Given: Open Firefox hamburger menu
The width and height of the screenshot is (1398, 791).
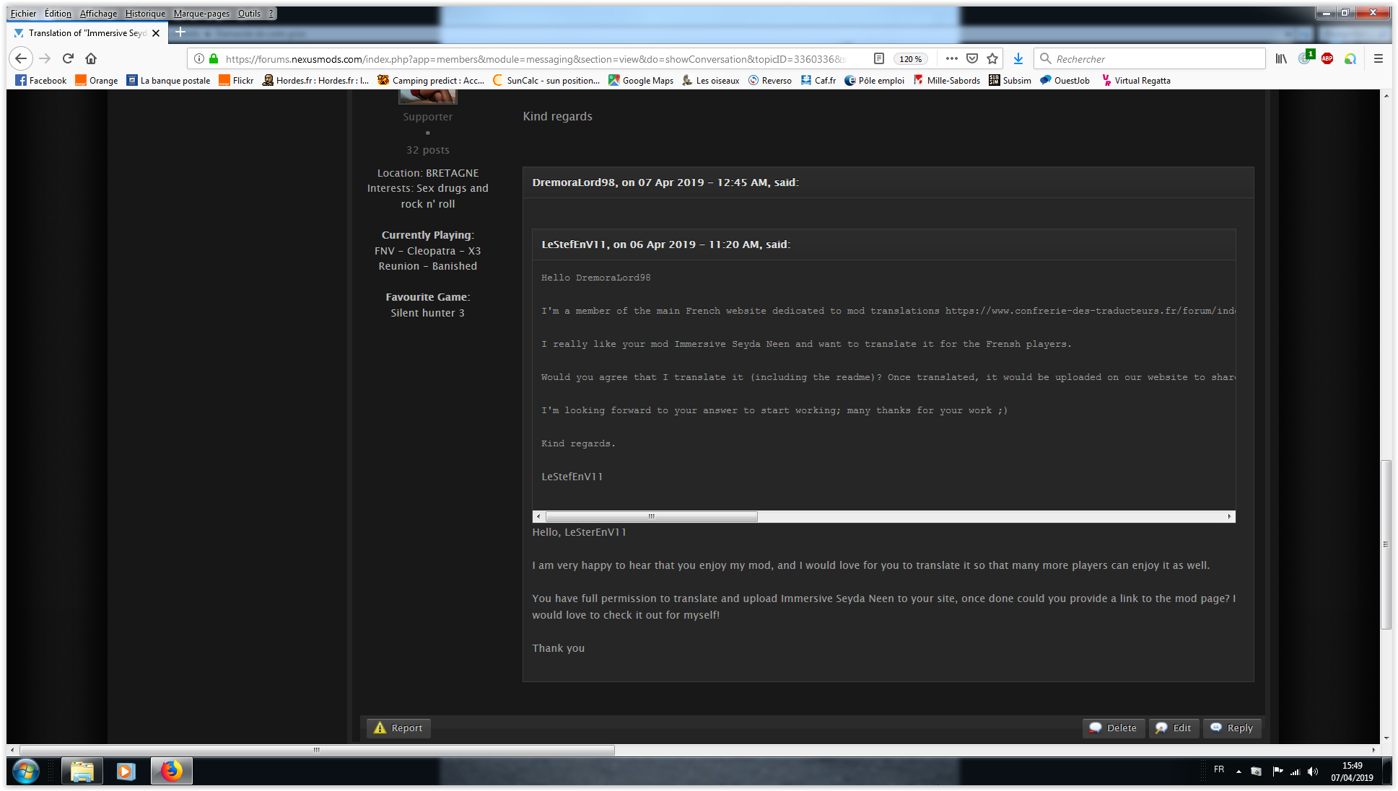Looking at the screenshot, I should tap(1378, 58).
